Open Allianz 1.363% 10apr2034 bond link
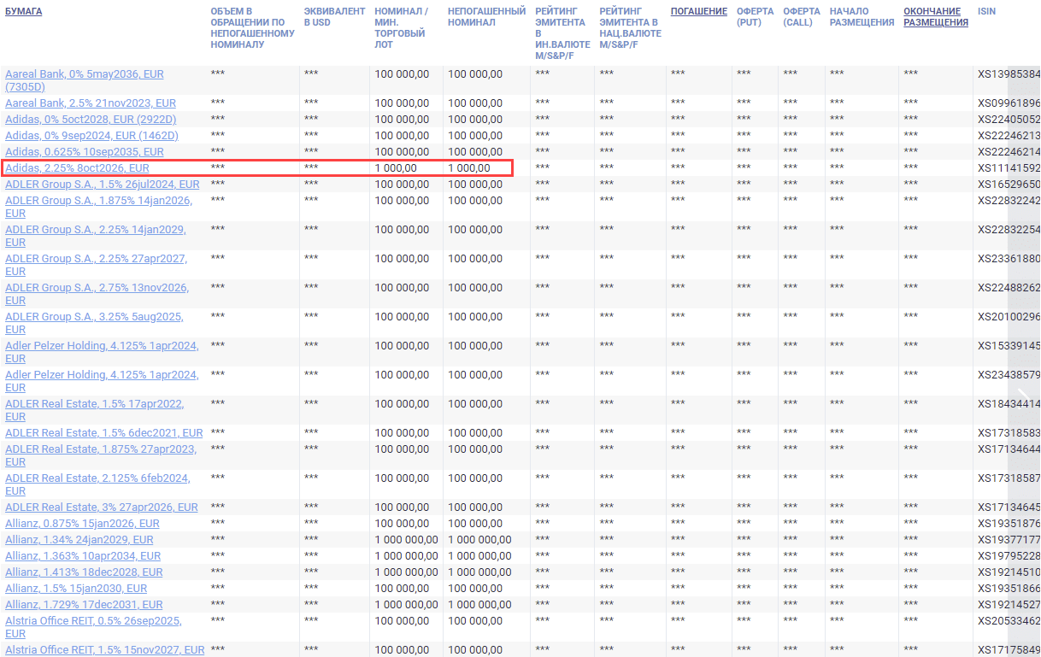 click(x=83, y=556)
